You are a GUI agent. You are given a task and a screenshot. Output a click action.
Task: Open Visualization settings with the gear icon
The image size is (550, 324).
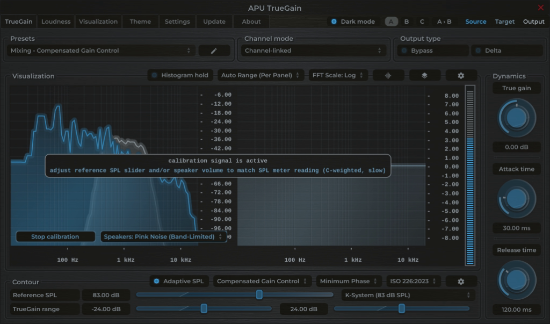pos(460,75)
